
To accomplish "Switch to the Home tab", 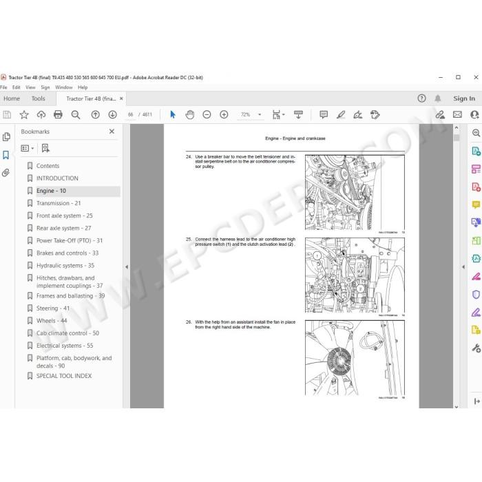I will click(x=12, y=98).
